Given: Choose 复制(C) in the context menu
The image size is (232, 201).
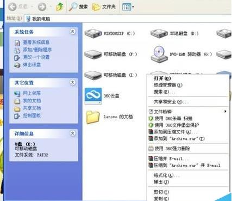Looking at the screenshot, I should [x=188, y=198].
